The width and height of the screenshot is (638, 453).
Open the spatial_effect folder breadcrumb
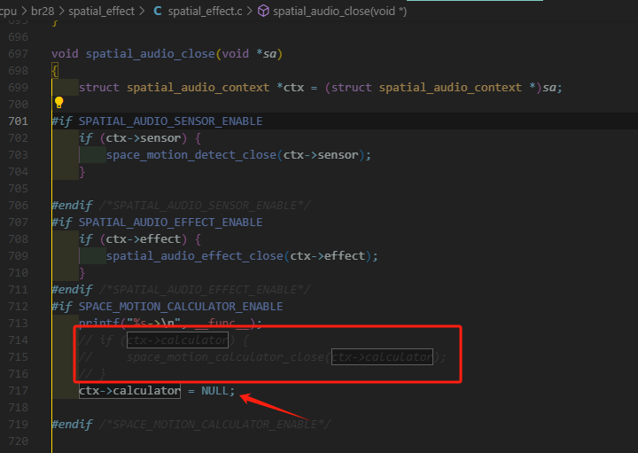(101, 11)
